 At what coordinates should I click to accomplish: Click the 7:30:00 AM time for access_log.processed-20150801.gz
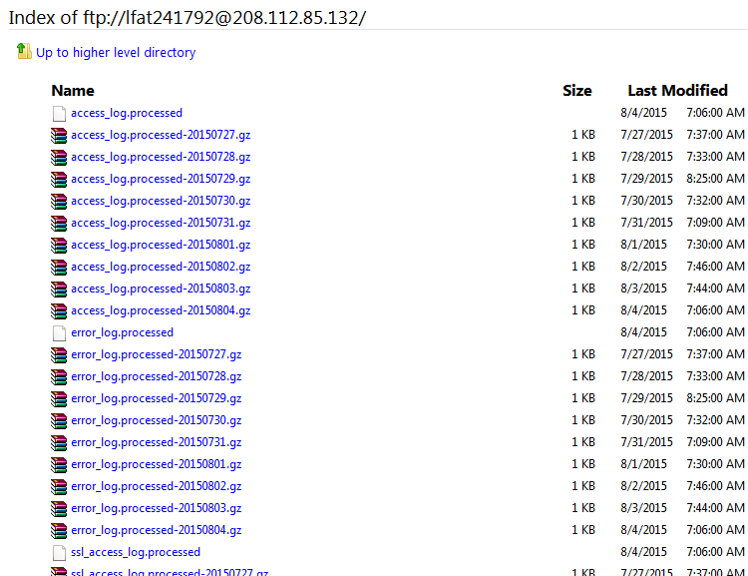tap(715, 245)
